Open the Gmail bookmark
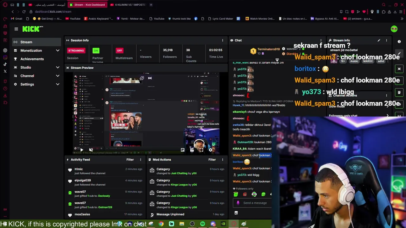The image size is (406, 228). [x=16, y=19]
